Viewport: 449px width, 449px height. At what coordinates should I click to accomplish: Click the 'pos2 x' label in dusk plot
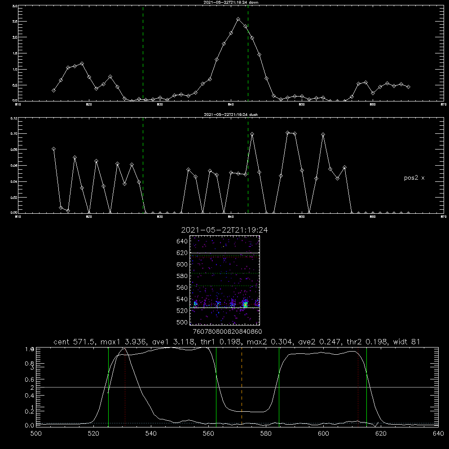[x=414, y=178]
